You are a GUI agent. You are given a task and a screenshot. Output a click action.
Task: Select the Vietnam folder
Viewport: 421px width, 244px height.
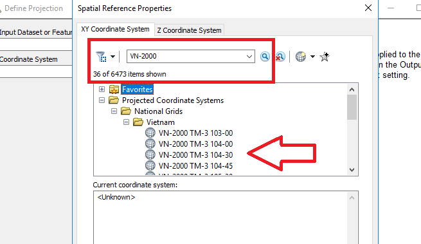coord(161,122)
